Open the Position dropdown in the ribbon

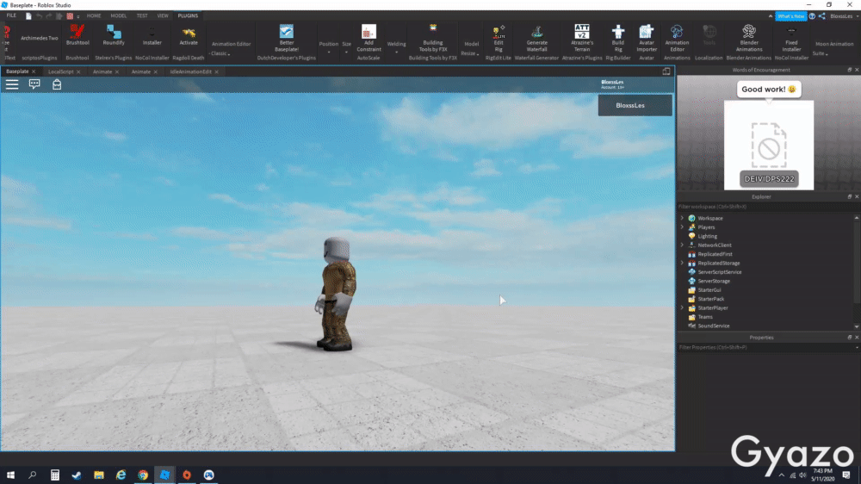pyautogui.click(x=328, y=47)
